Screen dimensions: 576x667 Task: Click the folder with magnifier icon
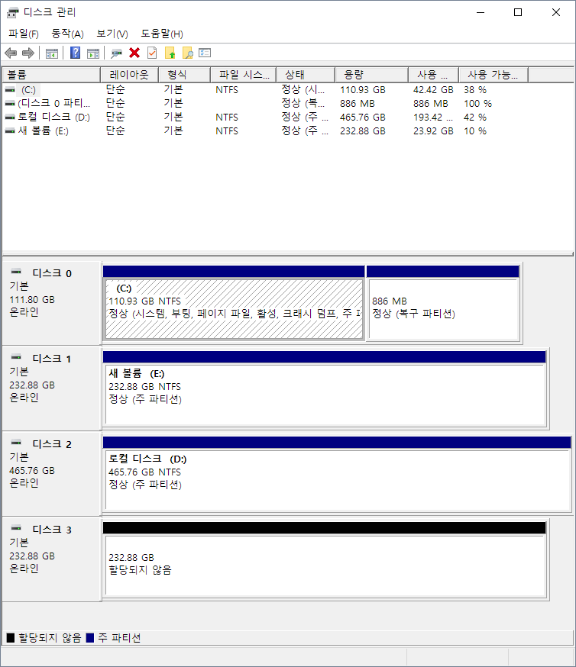point(187,53)
